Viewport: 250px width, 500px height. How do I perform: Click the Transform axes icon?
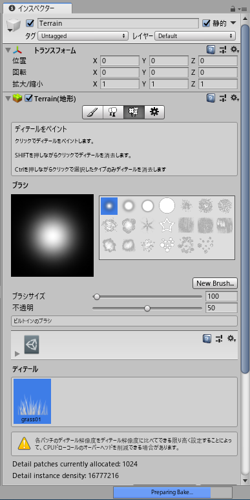tap(17, 50)
